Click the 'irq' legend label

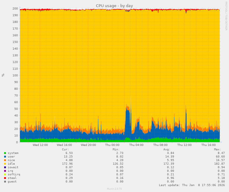(10, 171)
